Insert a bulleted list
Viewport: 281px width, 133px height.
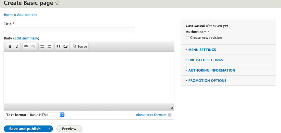point(42,46)
